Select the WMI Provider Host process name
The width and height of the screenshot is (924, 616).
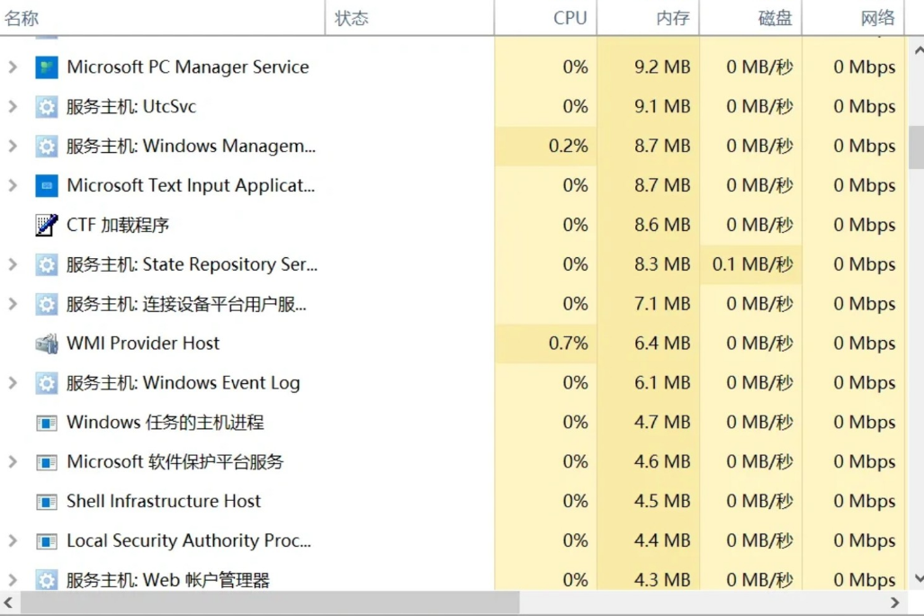click(143, 344)
